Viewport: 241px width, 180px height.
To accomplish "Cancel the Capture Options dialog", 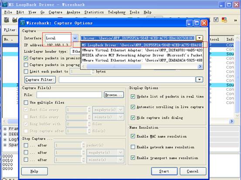I will pyautogui.click(x=193, y=171).
